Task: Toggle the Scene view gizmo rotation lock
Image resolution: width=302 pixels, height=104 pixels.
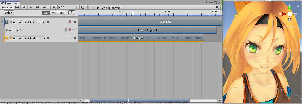Action: [298, 6]
